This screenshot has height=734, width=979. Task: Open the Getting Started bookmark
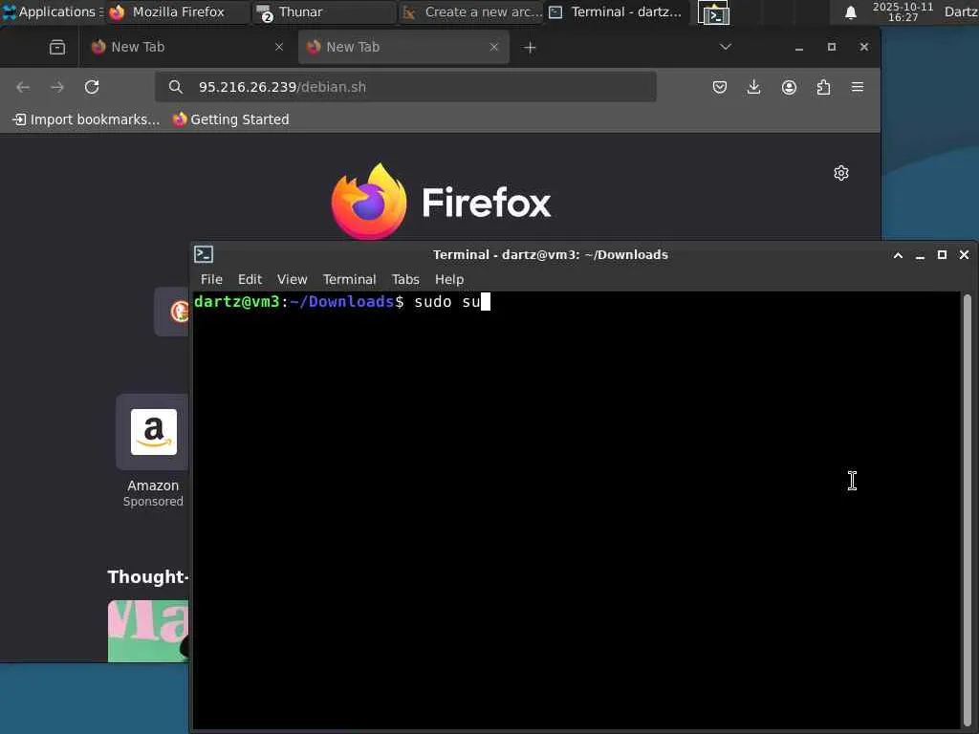point(231,119)
